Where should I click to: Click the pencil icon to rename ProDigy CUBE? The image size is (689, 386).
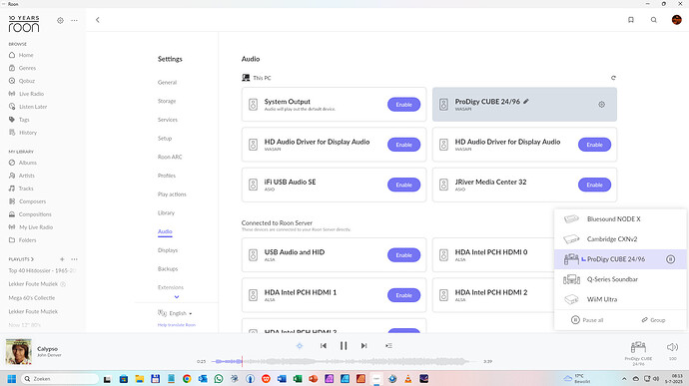(526, 102)
